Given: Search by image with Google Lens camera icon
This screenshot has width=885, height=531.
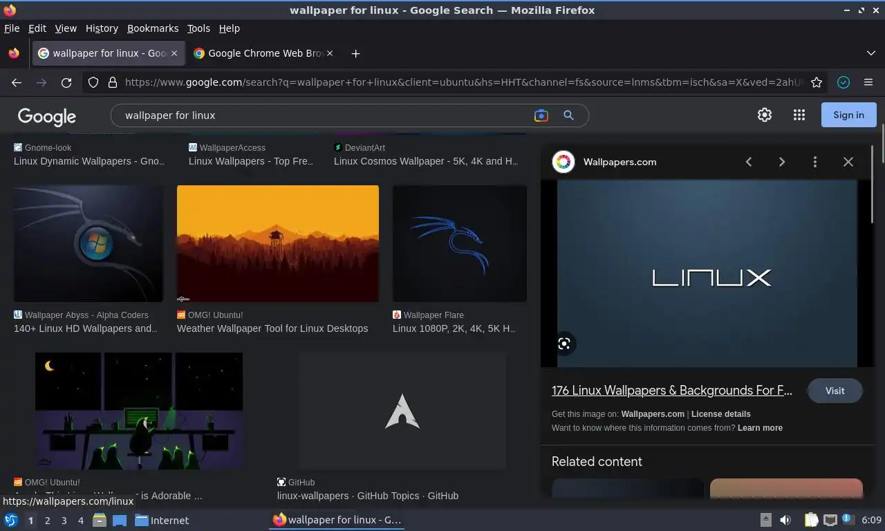Looking at the screenshot, I should (x=541, y=115).
